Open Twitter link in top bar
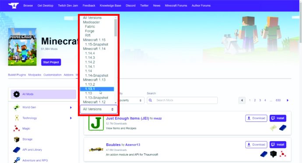Image resolution: width=302 pixels, height=163 pixels. [144, 6]
